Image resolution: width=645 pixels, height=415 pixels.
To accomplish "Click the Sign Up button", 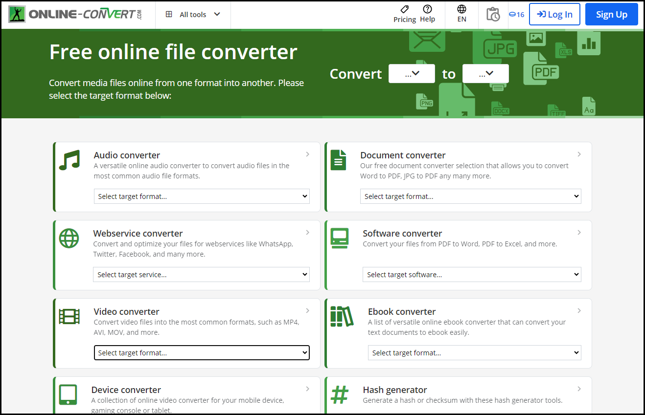I will [611, 15].
